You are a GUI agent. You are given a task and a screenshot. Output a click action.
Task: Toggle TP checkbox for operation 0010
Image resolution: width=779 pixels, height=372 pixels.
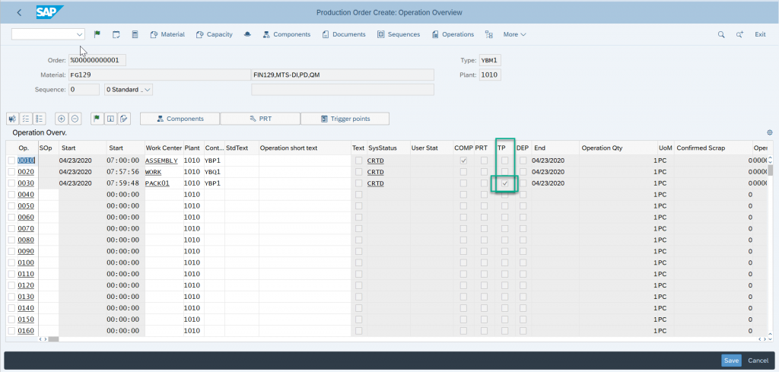pyautogui.click(x=505, y=161)
